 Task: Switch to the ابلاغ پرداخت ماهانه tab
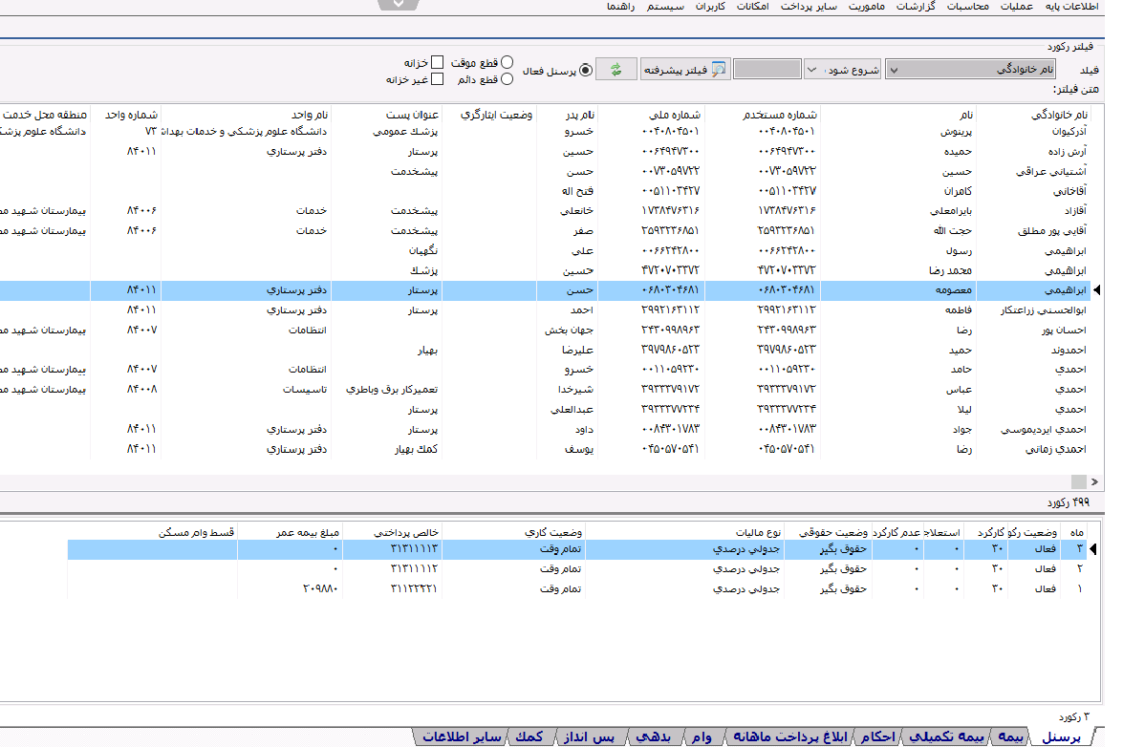[x=790, y=737]
